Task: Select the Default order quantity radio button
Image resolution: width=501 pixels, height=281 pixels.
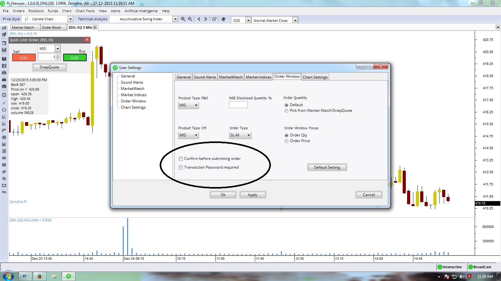Action: [x=287, y=105]
